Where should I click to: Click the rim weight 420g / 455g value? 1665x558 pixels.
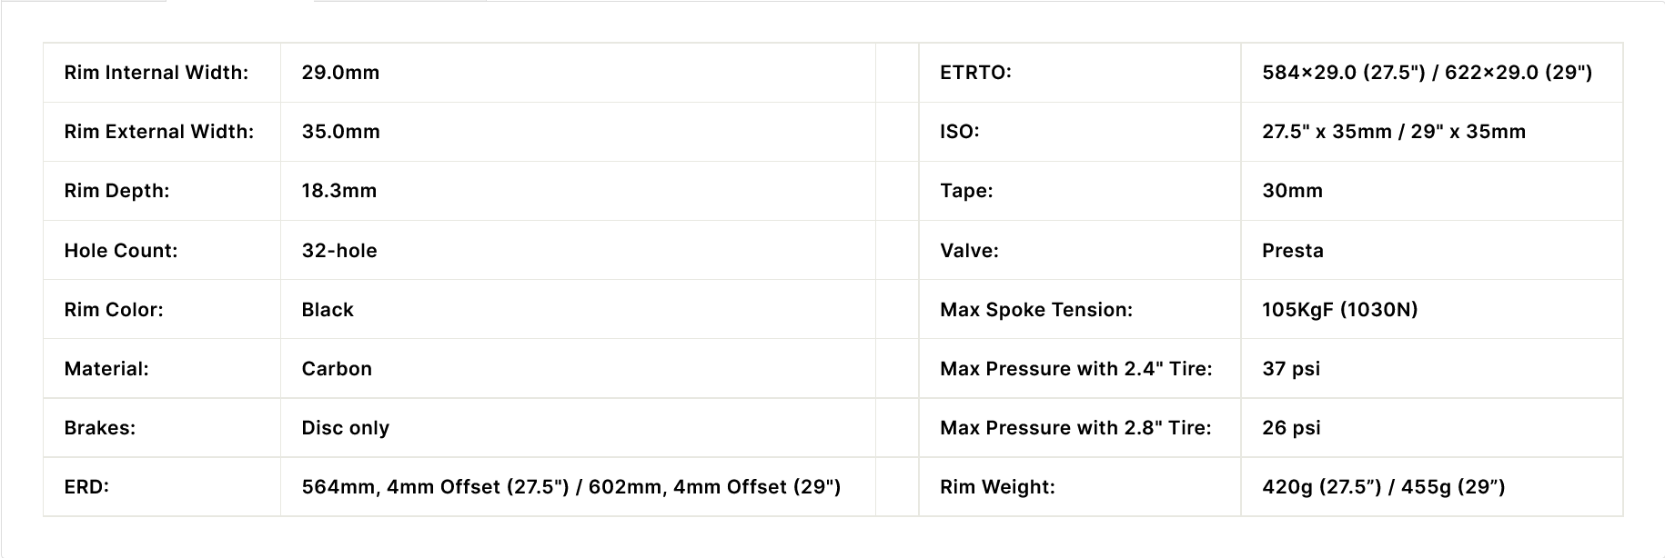1383,487
